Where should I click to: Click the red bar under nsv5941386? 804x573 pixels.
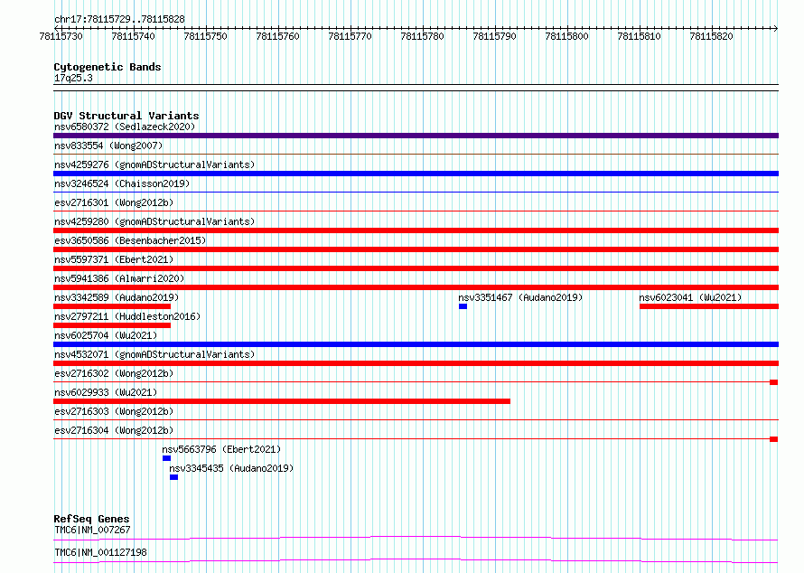click(x=416, y=287)
